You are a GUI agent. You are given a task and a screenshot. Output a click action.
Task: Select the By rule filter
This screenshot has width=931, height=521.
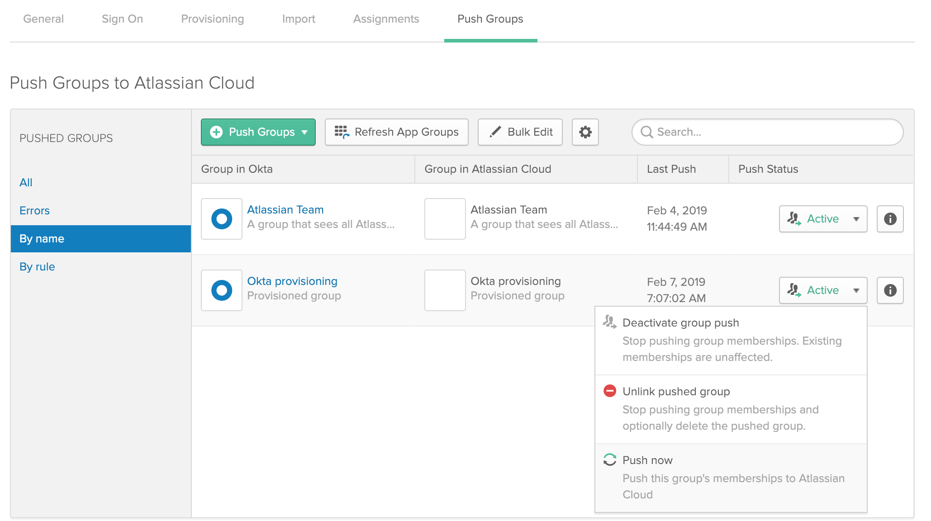pyautogui.click(x=37, y=267)
